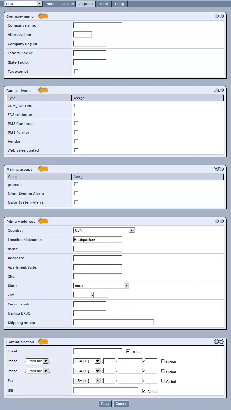Assign the ECS customer contact type
Screen dimensions: 231x410
pyautogui.click(x=76, y=114)
